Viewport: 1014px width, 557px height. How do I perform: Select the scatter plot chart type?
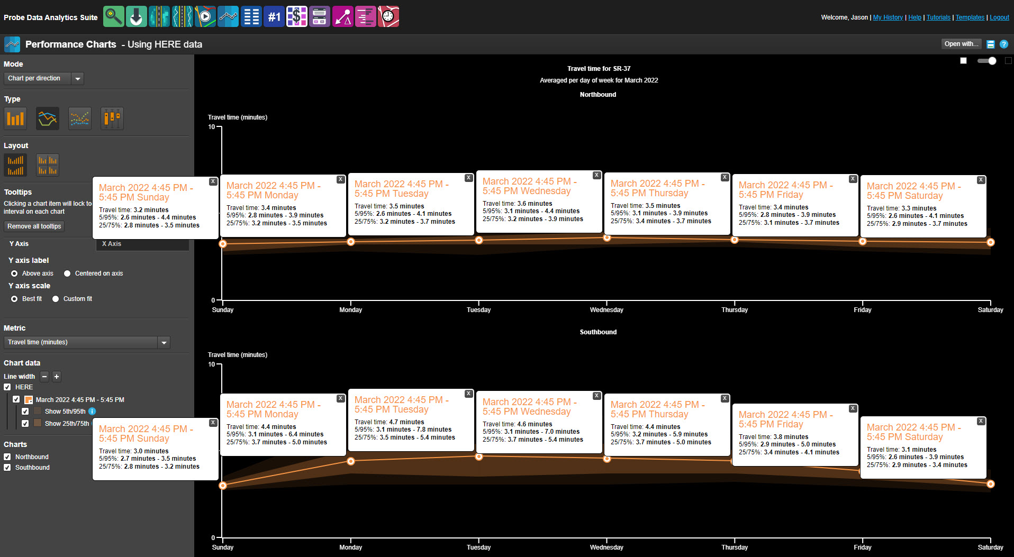click(x=80, y=118)
